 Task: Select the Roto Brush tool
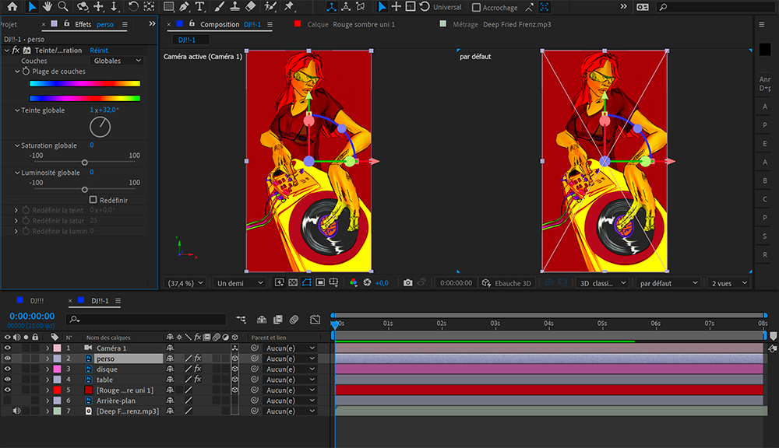click(270, 6)
